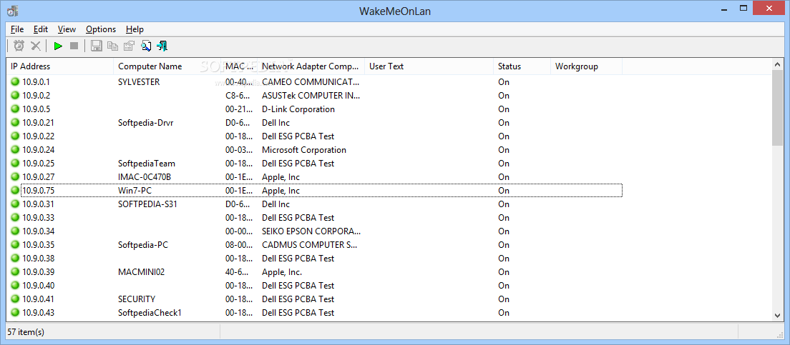Image resolution: width=790 pixels, height=345 pixels.
Task: Click the Microsoft Corporation adapter cell
Action: pyautogui.click(x=304, y=149)
